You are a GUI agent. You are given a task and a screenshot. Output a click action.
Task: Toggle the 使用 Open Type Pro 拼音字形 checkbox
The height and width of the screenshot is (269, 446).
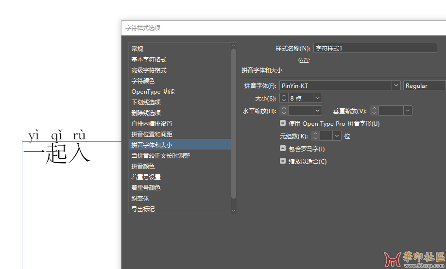pos(283,123)
